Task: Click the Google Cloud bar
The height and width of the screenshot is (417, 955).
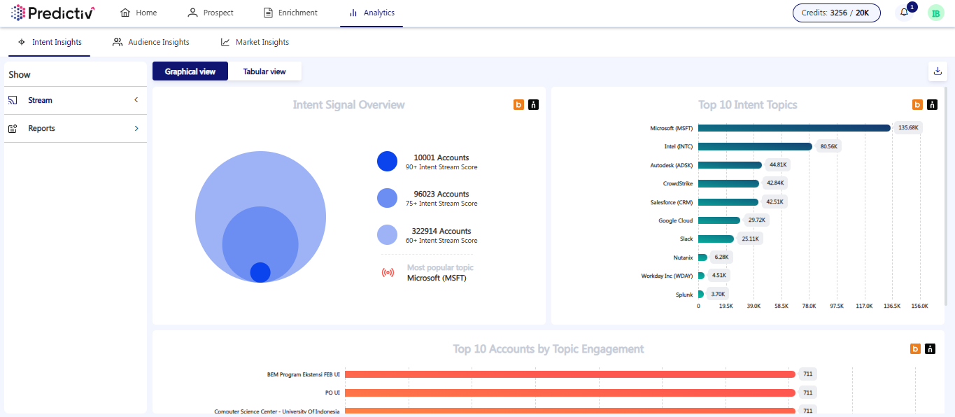Action: click(x=719, y=220)
